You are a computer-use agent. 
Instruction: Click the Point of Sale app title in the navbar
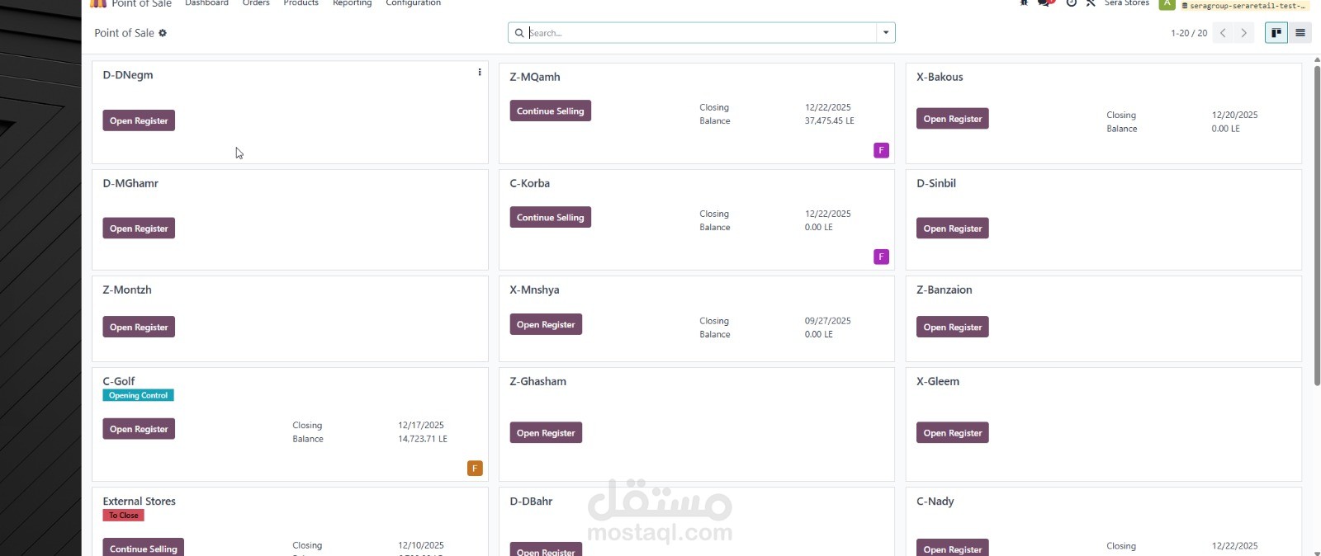click(142, 3)
